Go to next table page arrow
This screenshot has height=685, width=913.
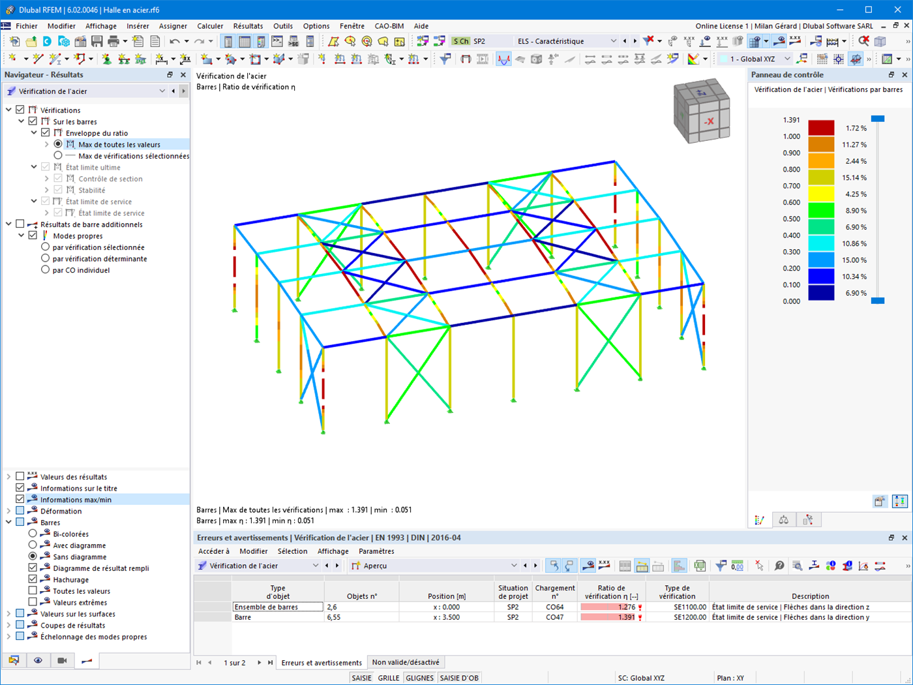pos(259,662)
